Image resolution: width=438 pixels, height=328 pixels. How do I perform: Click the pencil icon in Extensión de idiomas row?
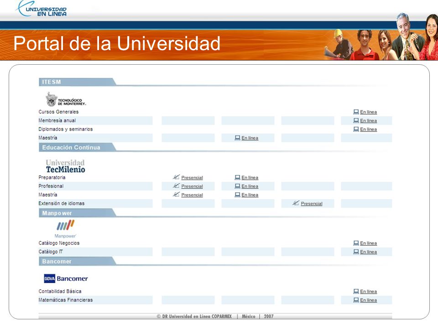(x=296, y=203)
